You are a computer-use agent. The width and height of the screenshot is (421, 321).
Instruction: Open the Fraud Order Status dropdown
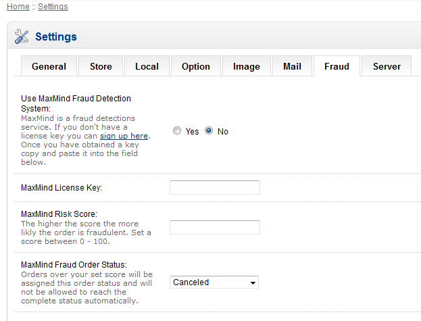click(x=214, y=282)
